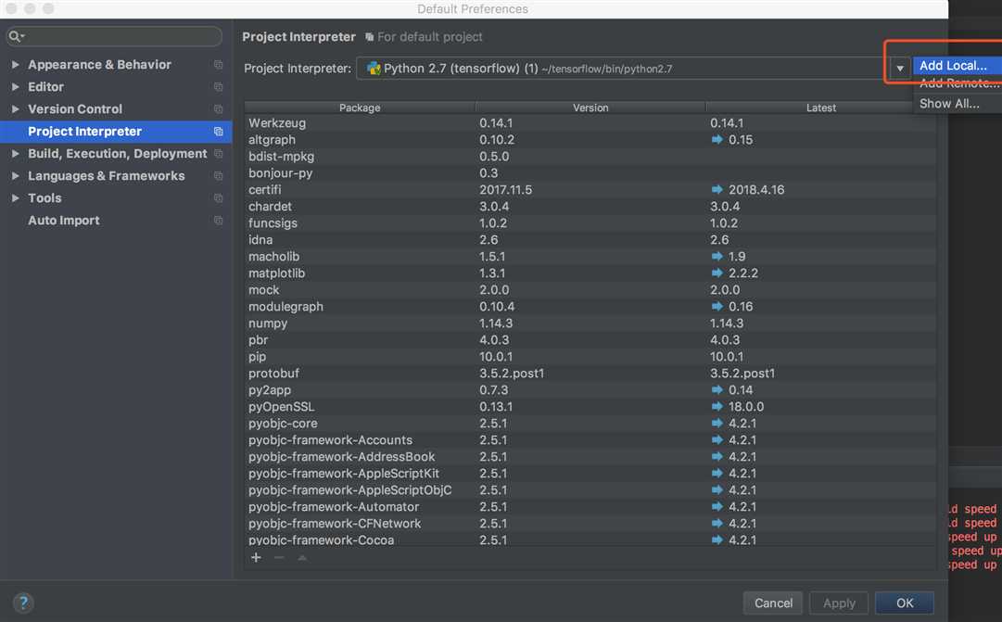The width and height of the screenshot is (1002, 622).
Task: Click upgrade arrow for py2app
Action: click(x=717, y=390)
